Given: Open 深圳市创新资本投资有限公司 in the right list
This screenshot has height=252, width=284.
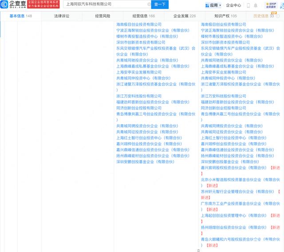Looking at the screenshot, I should (x=225, y=43).
